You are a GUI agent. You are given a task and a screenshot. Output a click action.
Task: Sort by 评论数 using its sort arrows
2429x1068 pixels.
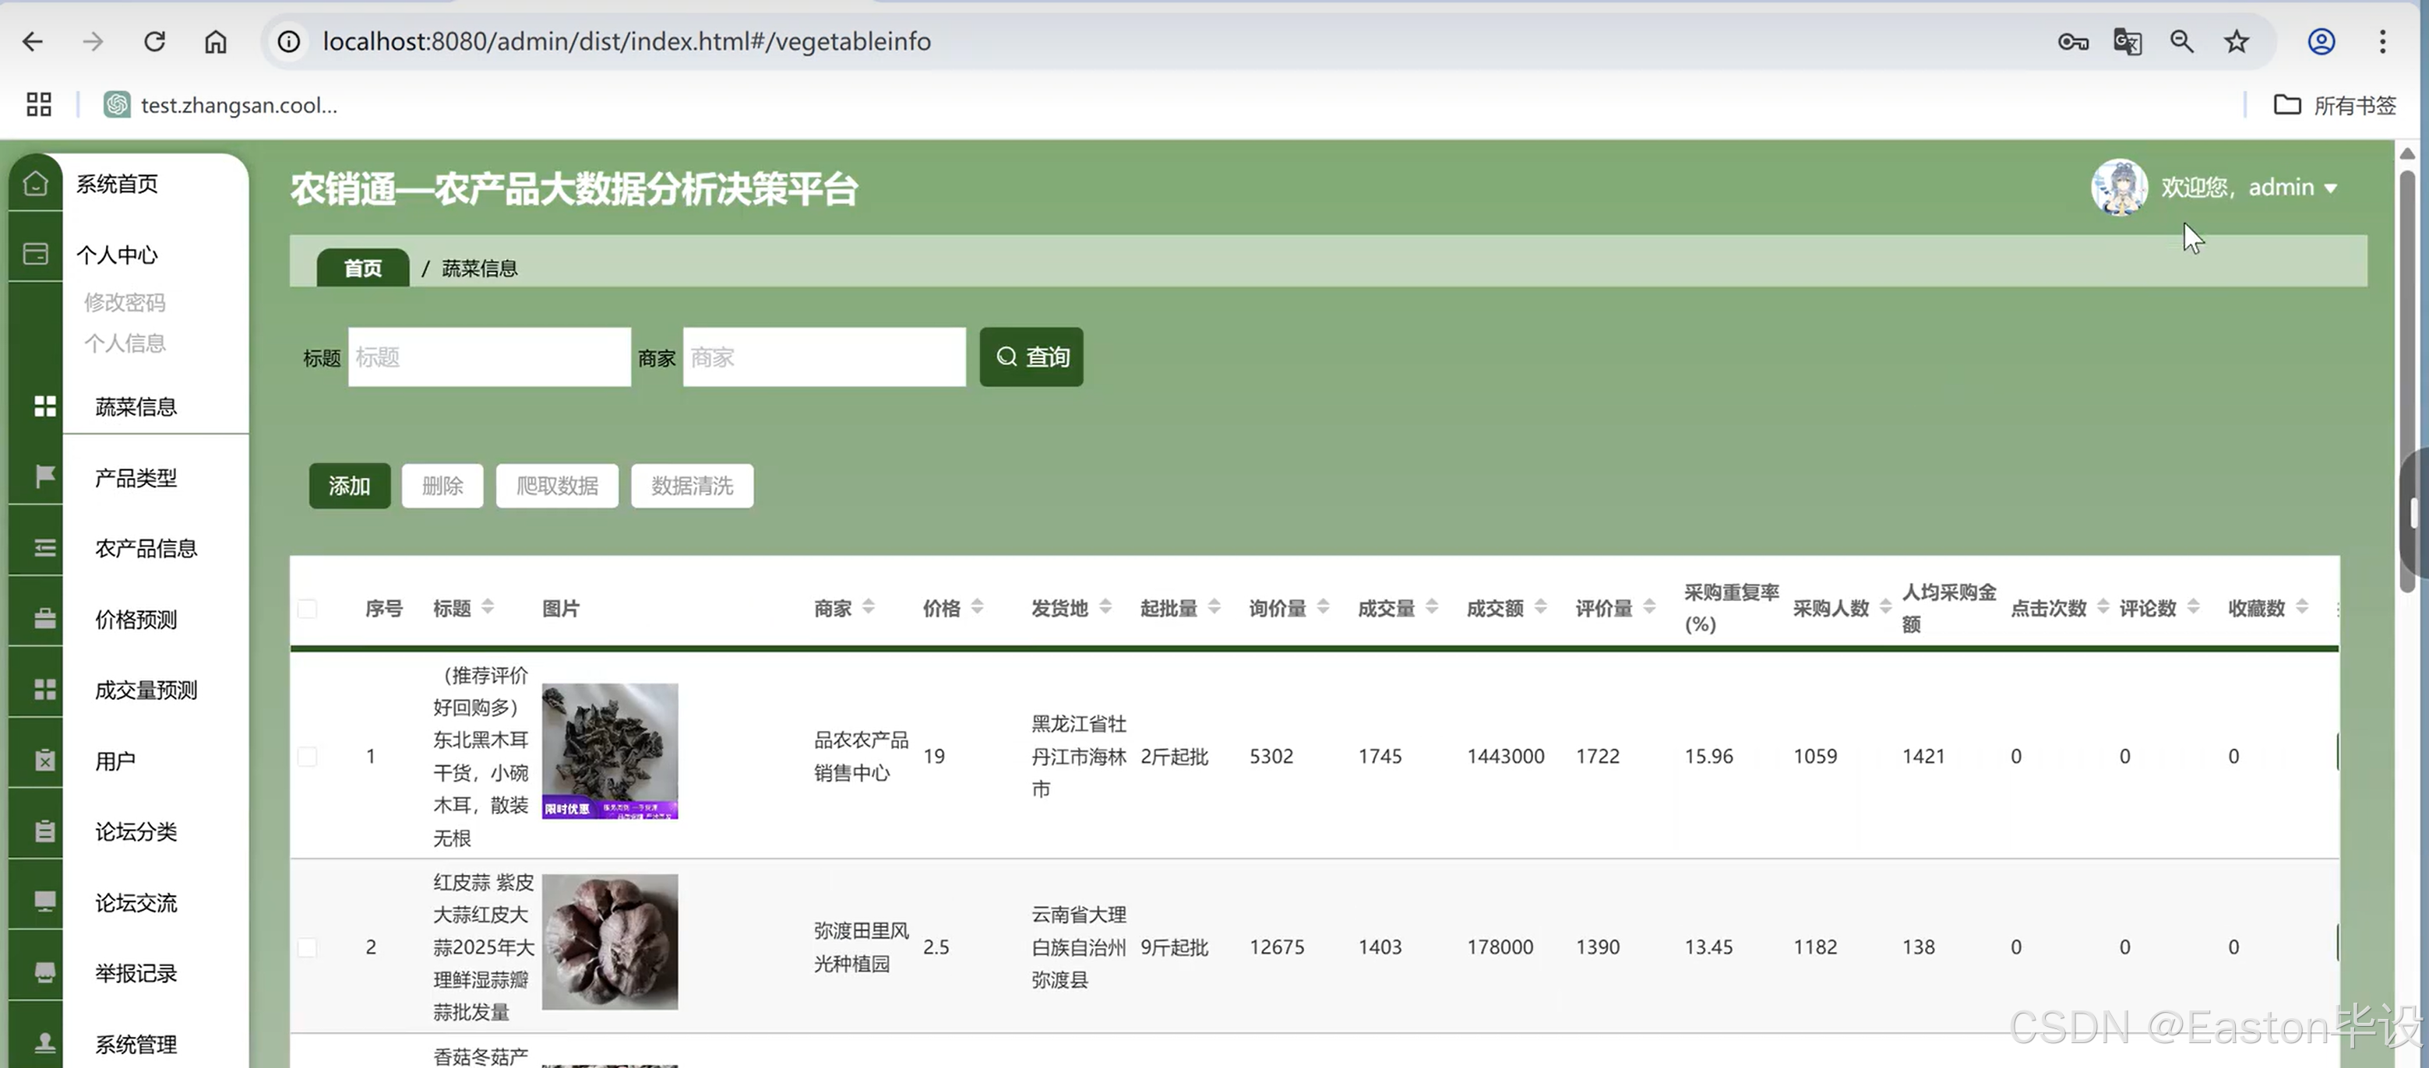tap(2193, 607)
